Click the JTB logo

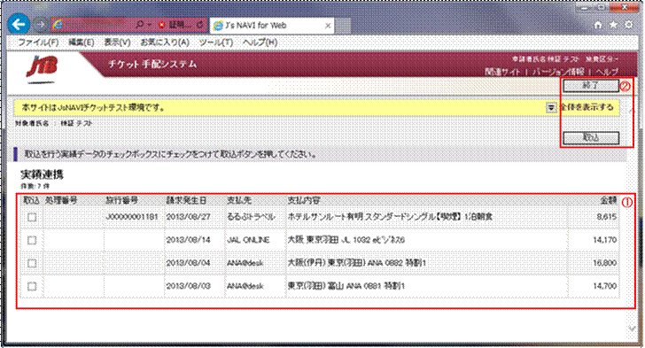click(42, 69)
